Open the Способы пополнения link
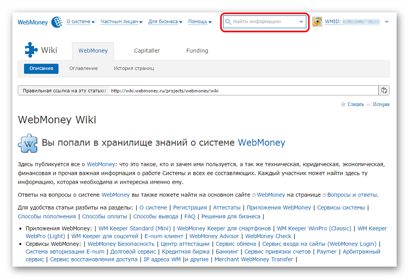Viewport: 409px width, 279px height. tap(47, 216)
